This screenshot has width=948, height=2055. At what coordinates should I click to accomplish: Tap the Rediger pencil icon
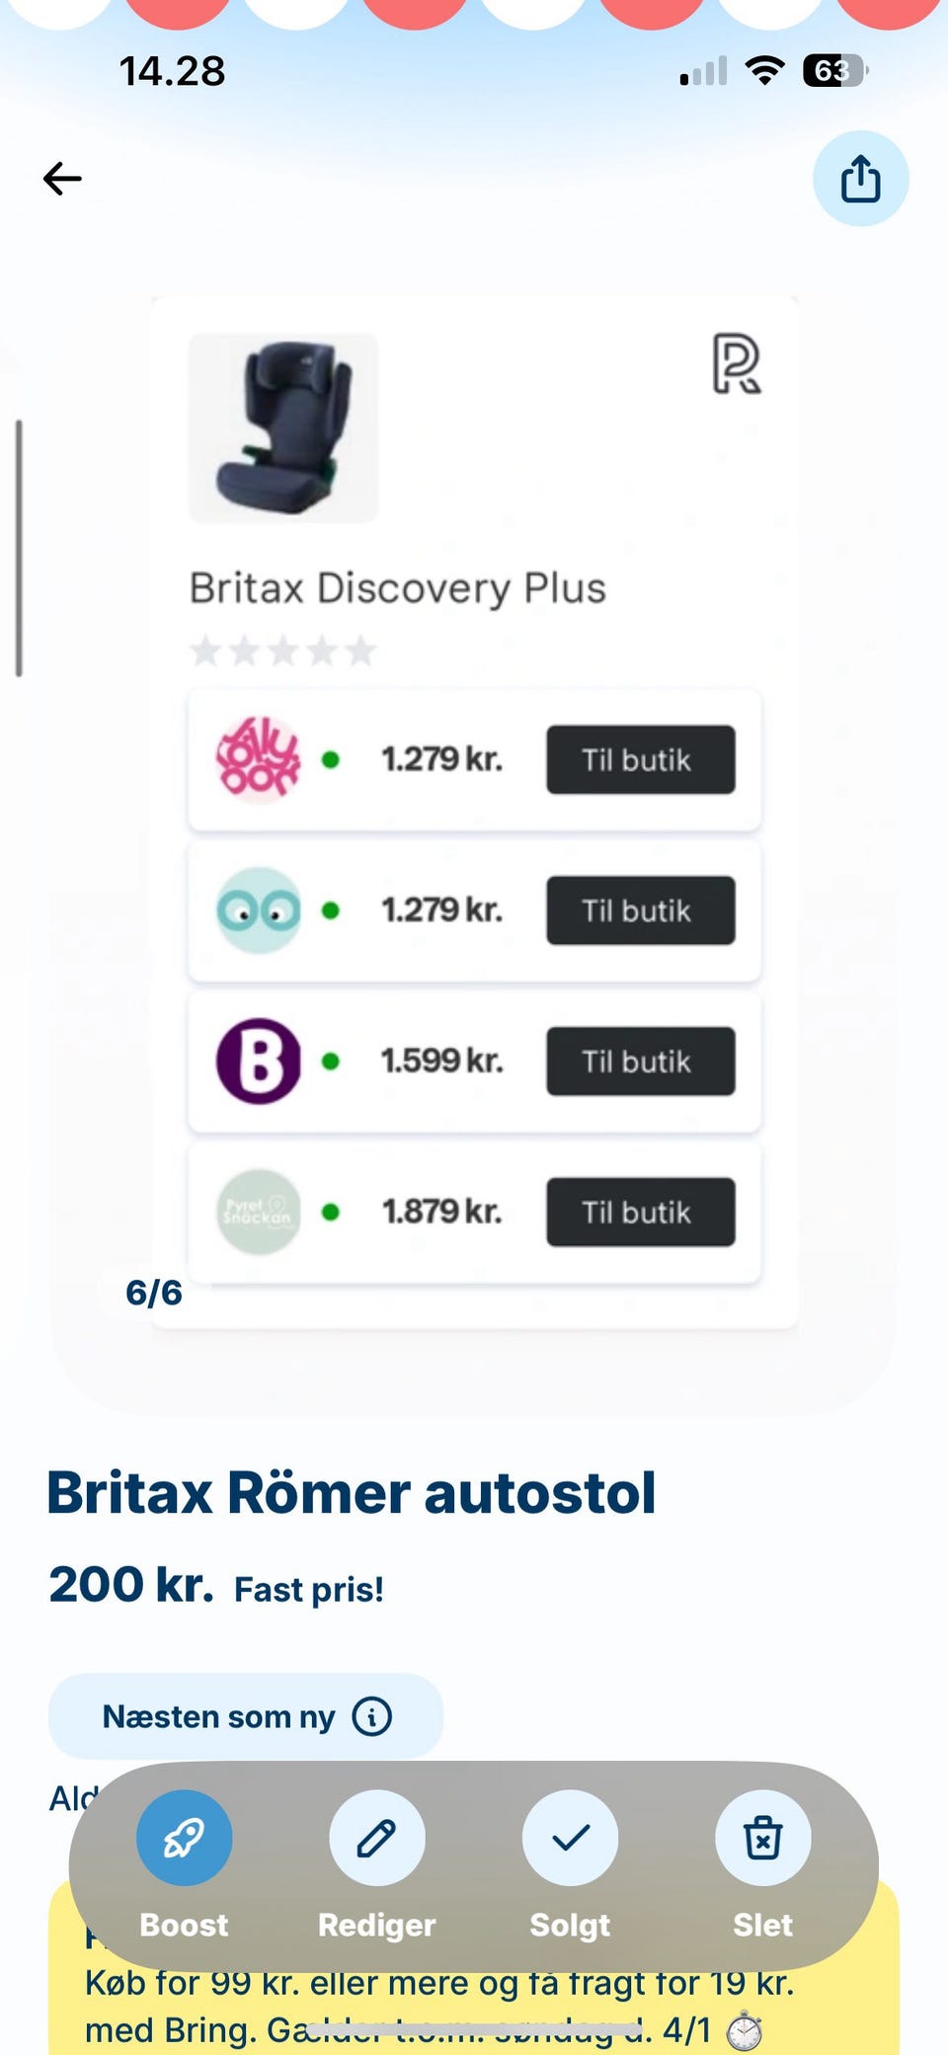(x=376, y=1838)
